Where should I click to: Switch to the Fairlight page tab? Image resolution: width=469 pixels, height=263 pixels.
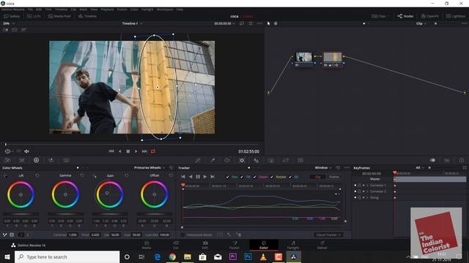pos(293,245)
